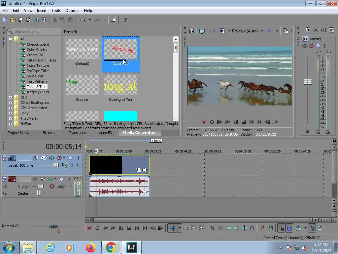Choose the Coming at You preset thumbnail
The height and width of the screenshot is (254, 338).
pos(121,85)
